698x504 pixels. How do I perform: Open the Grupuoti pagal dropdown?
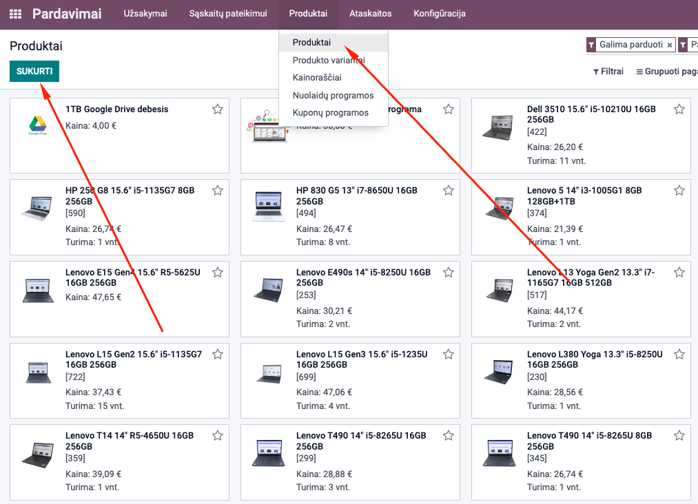(667, 71)
